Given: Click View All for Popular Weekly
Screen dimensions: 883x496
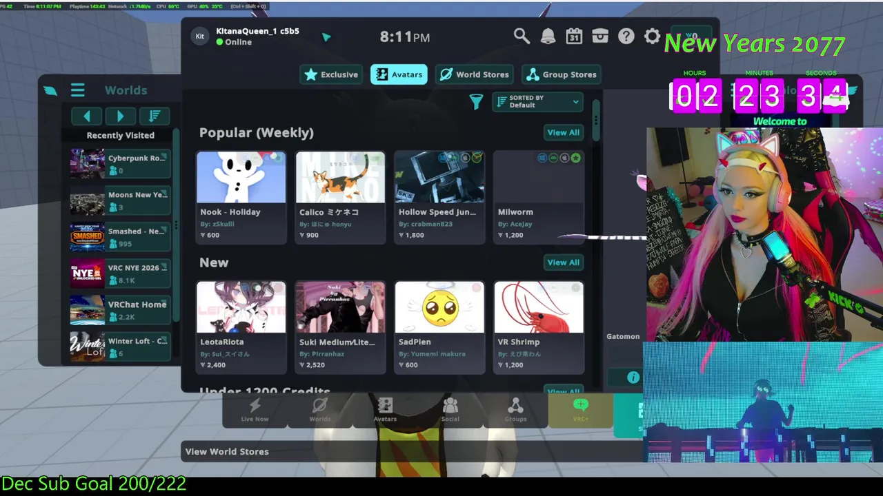Looking at the screenshot, I should [x=563, y=132].
